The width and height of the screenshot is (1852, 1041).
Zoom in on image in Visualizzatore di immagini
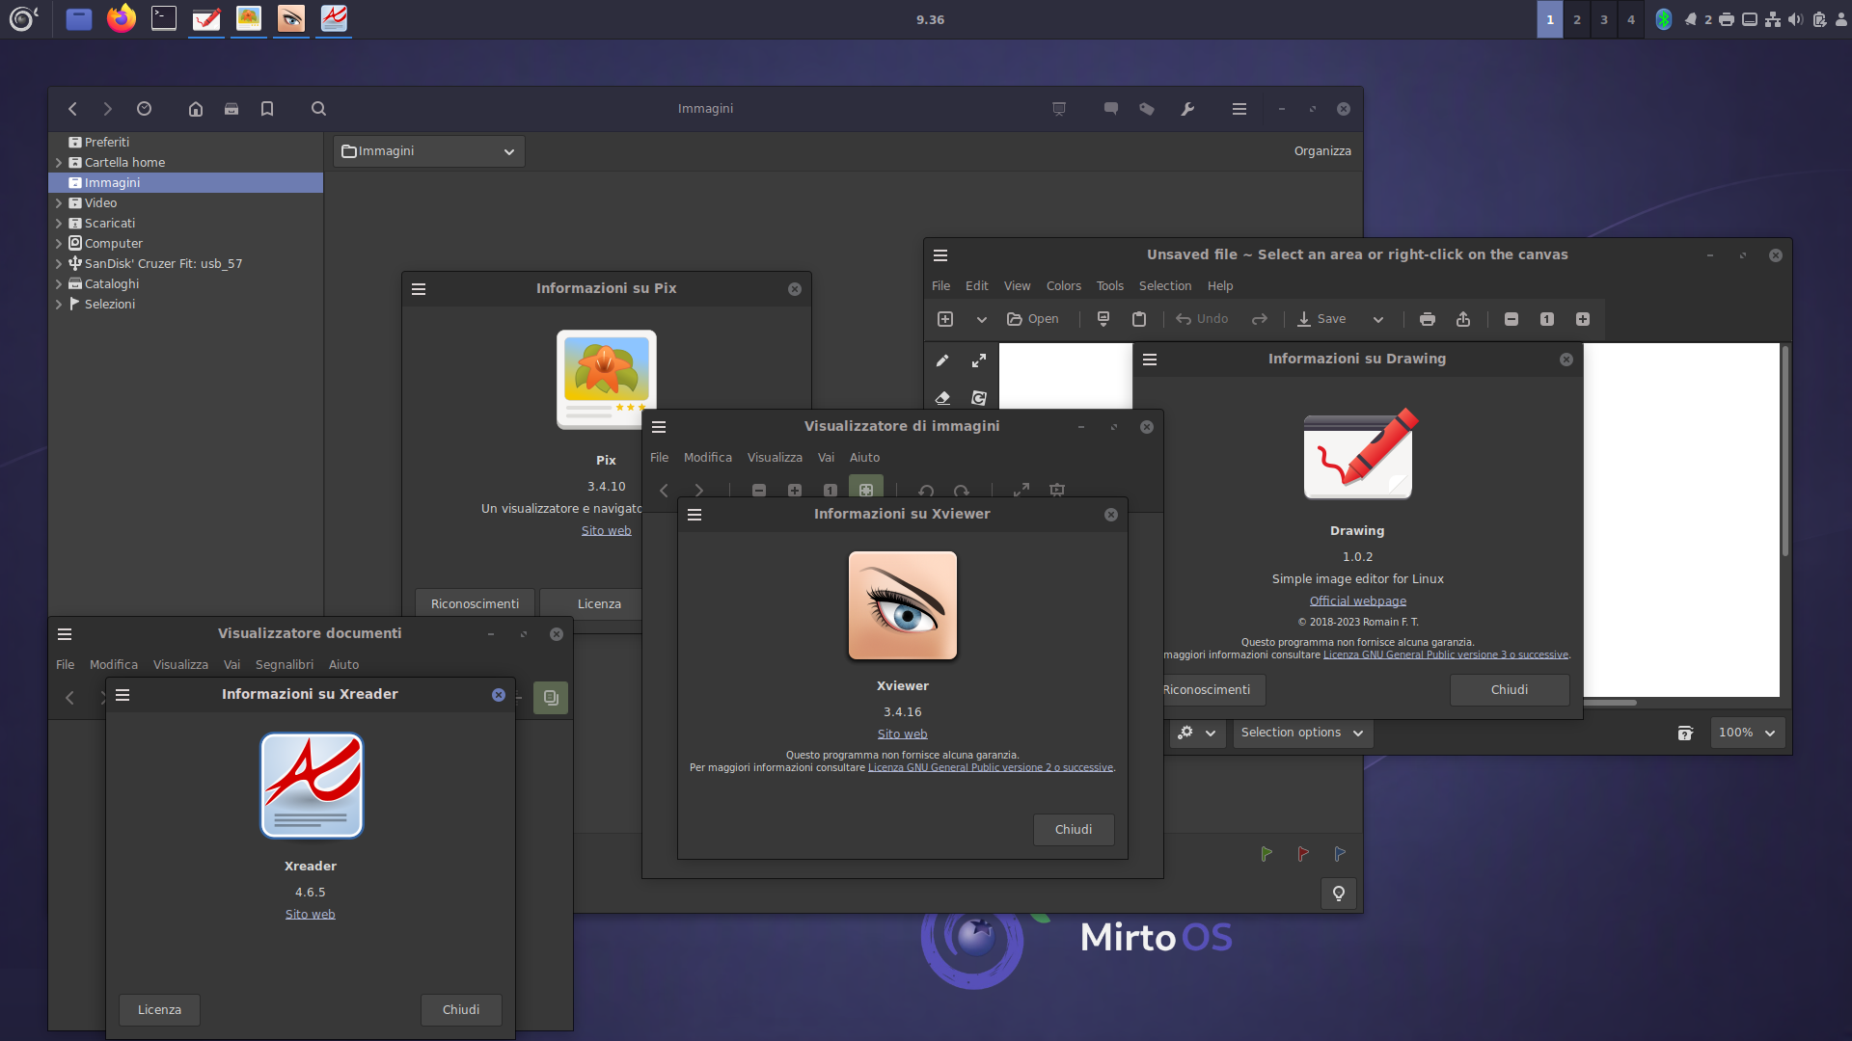(x=795, y=490)
